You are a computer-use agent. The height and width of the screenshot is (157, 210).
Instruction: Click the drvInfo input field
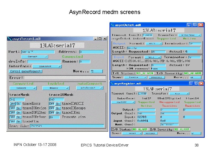44,61
